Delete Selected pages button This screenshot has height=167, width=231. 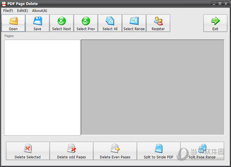pyautogui.click(x=28, y=151)
